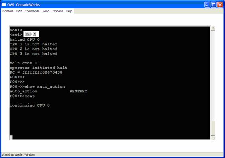Click the OWL ConsoleWorks title bar icon
This screenshot has width=225, height=158.
coord(4,5)
